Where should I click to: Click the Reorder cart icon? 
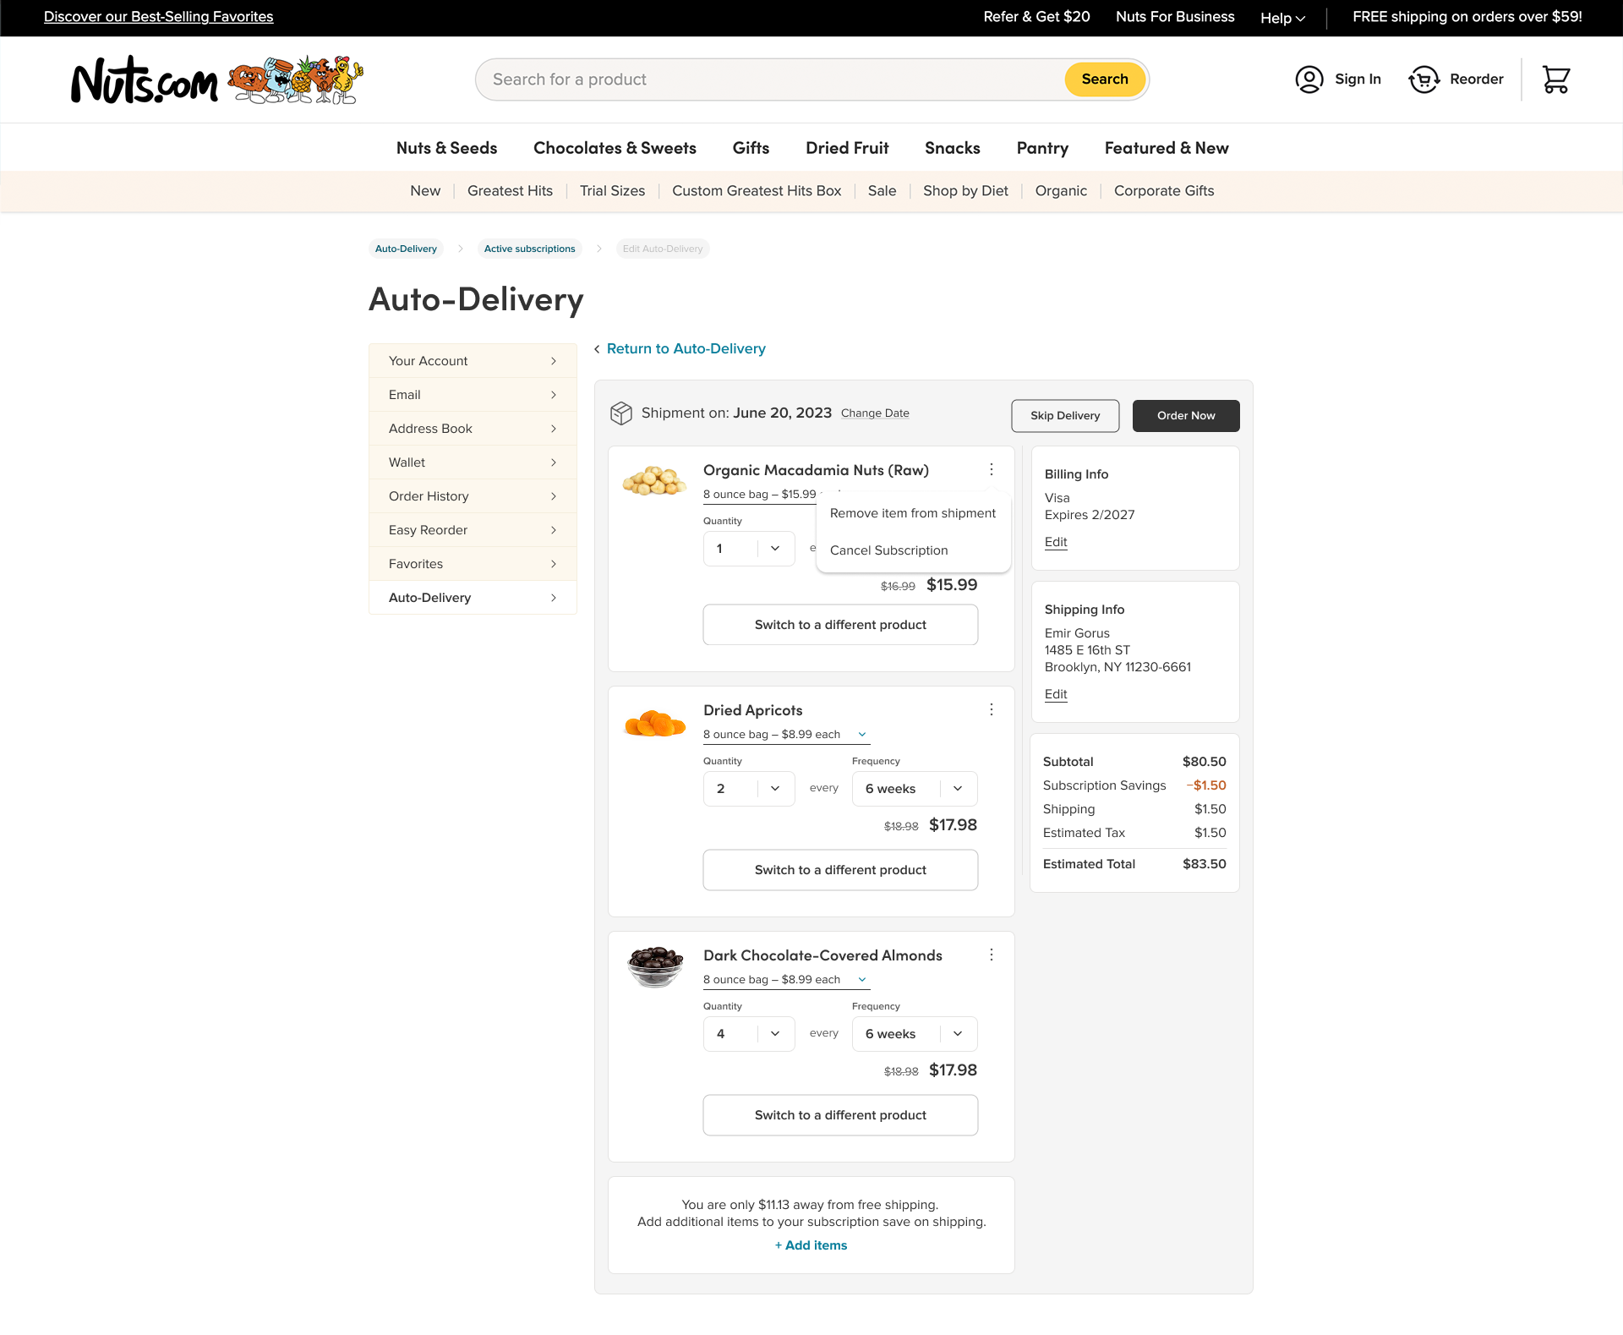tap(1424, 79)
